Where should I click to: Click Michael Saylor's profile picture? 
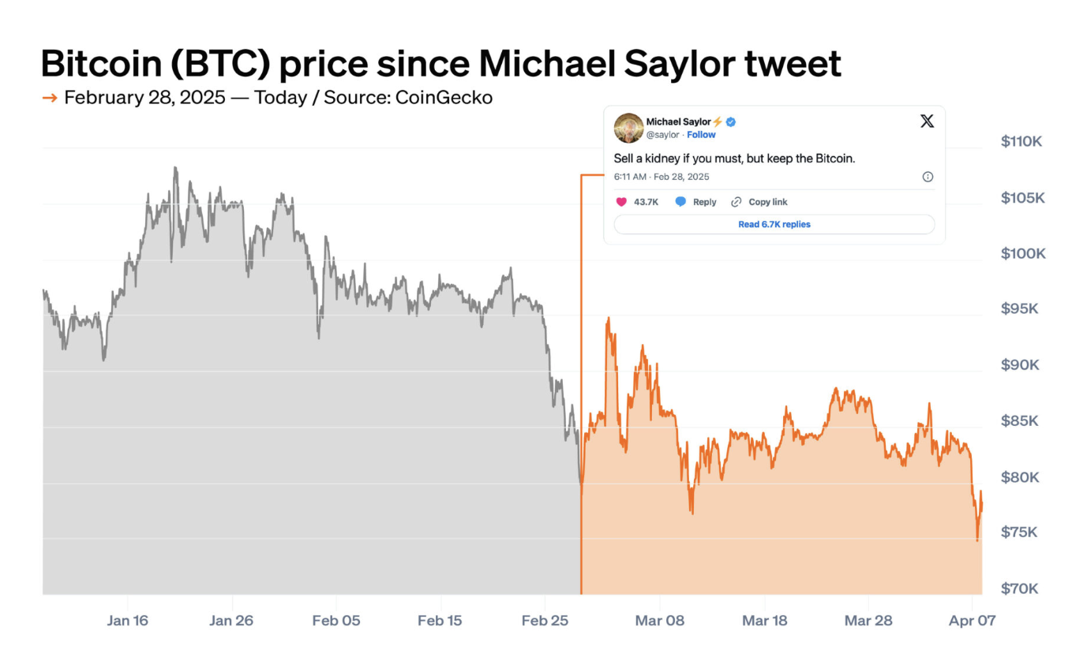(628, 128)
